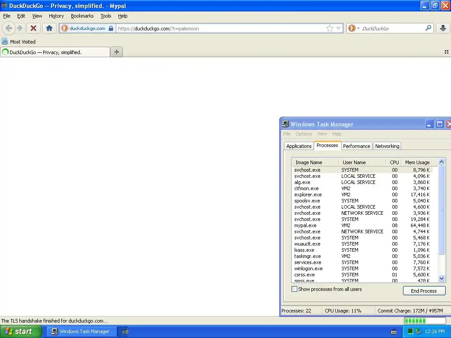Open the browser File menu
Viewport: 451px width, 338px height.
point(7,16)
